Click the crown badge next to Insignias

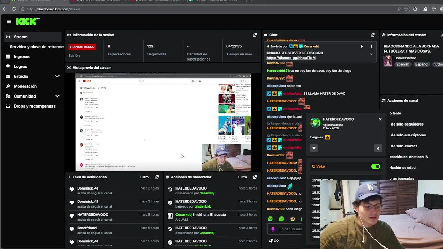(x=327, y=137)
